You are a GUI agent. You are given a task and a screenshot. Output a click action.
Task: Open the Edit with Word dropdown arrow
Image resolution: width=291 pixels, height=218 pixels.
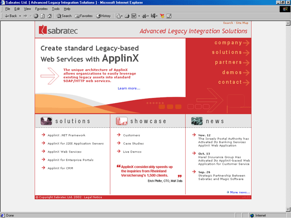coord(139,16)
